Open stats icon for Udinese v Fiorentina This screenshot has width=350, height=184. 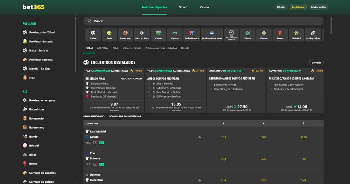point(199,181)
